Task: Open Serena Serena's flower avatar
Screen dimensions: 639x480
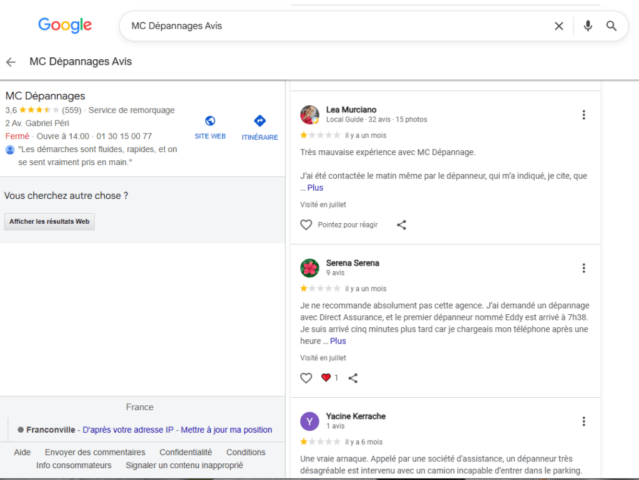Action: coord(310,268)
